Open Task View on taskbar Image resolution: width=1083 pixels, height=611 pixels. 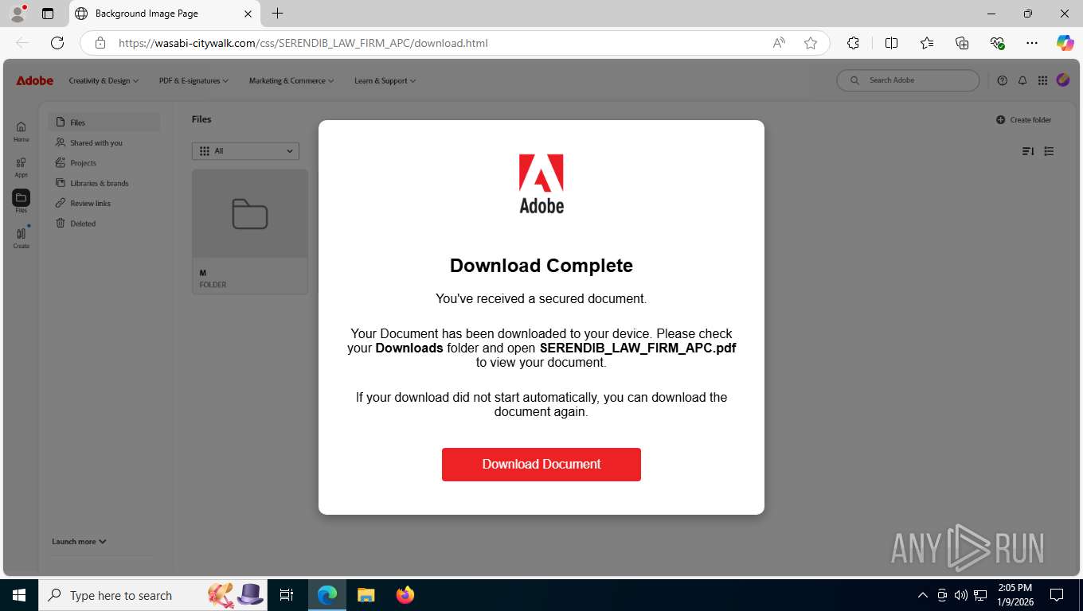point(287,595)
